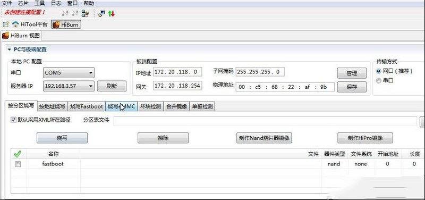Click 制作HiPro镜像 button
Image resolution: width=425 pixels, height=200 pixels.
(365, 138)
